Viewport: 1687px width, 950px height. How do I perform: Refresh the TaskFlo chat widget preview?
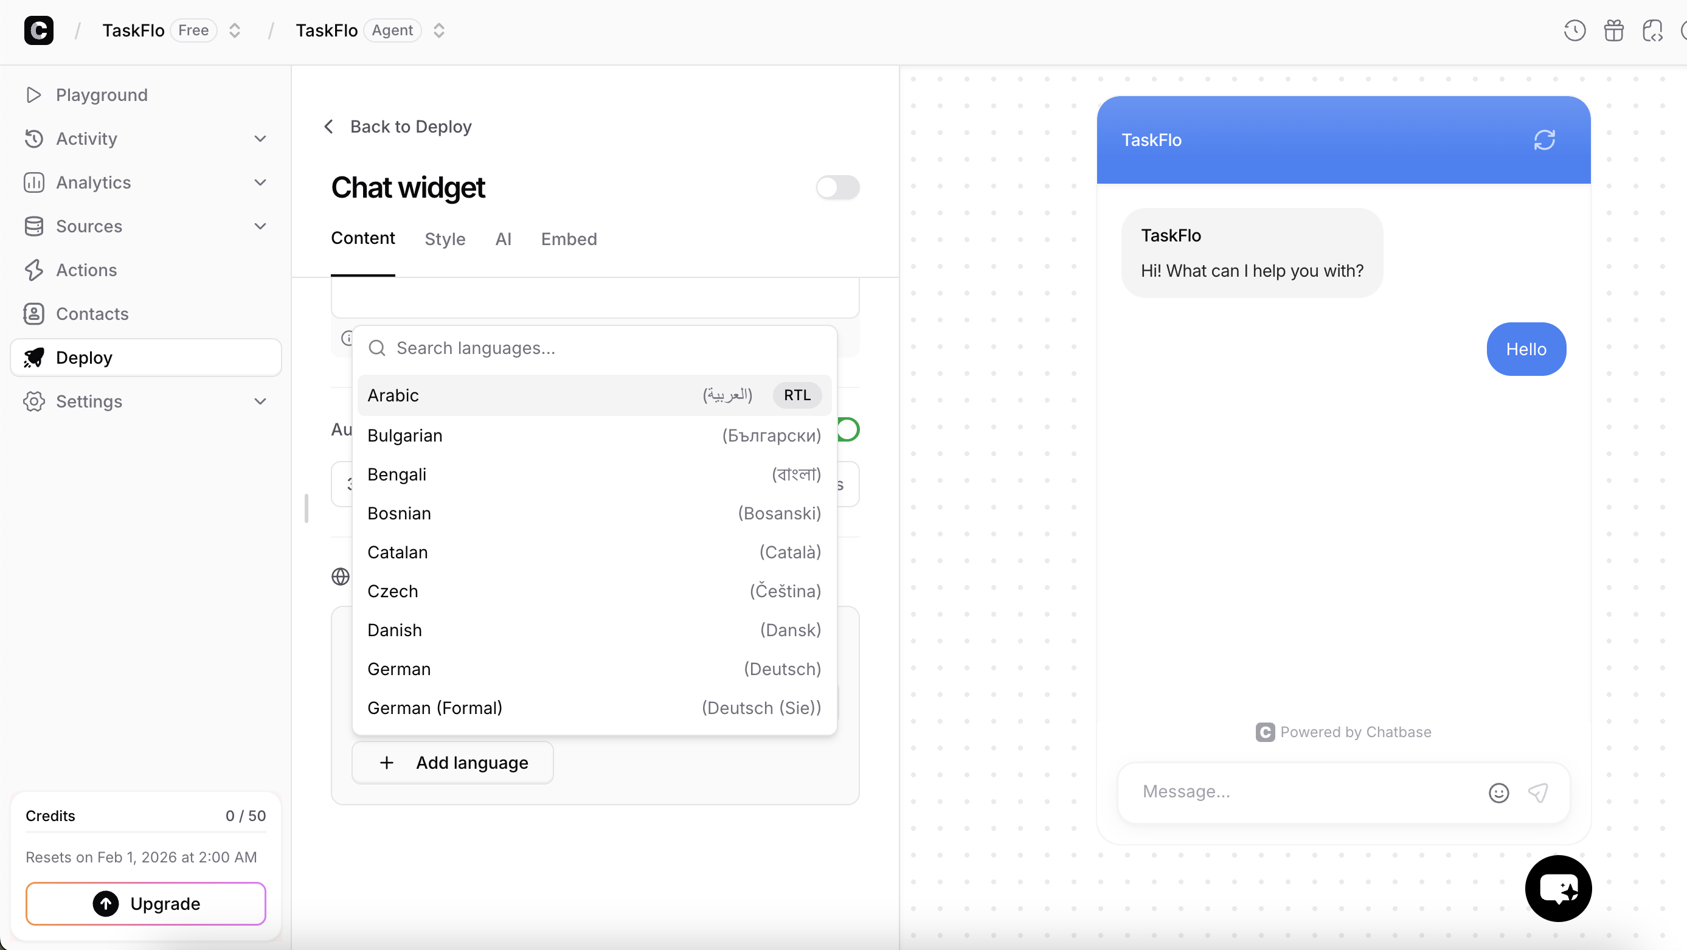pyautogui.click(x=1545, y=139)
